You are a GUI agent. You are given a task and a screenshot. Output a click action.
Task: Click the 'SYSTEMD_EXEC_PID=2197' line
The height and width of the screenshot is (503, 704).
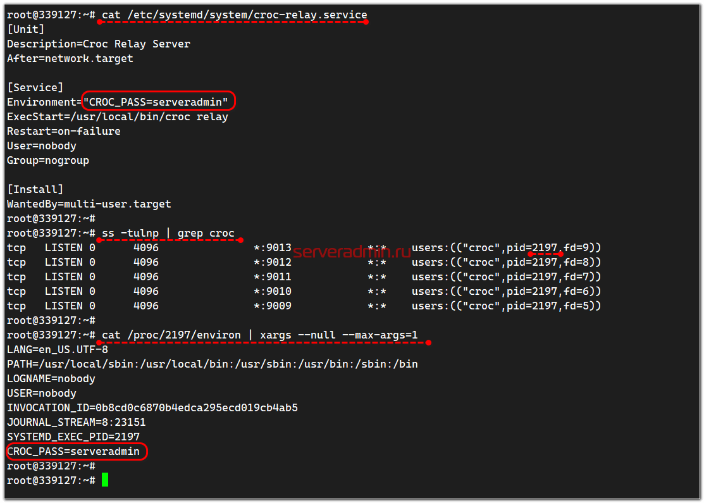pyautogui.click(x=73, y=437)
